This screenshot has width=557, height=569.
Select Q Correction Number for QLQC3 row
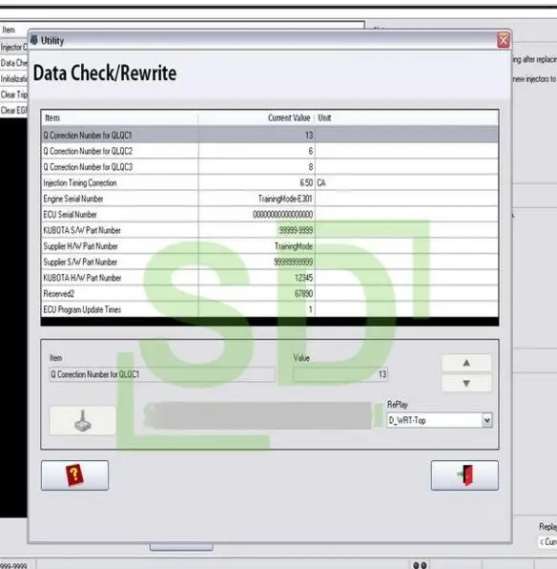click(270, 167)
